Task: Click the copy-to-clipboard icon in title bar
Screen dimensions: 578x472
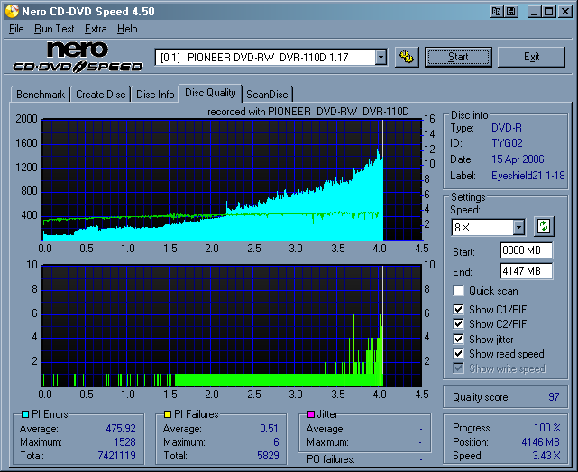Action: (497, 12)
